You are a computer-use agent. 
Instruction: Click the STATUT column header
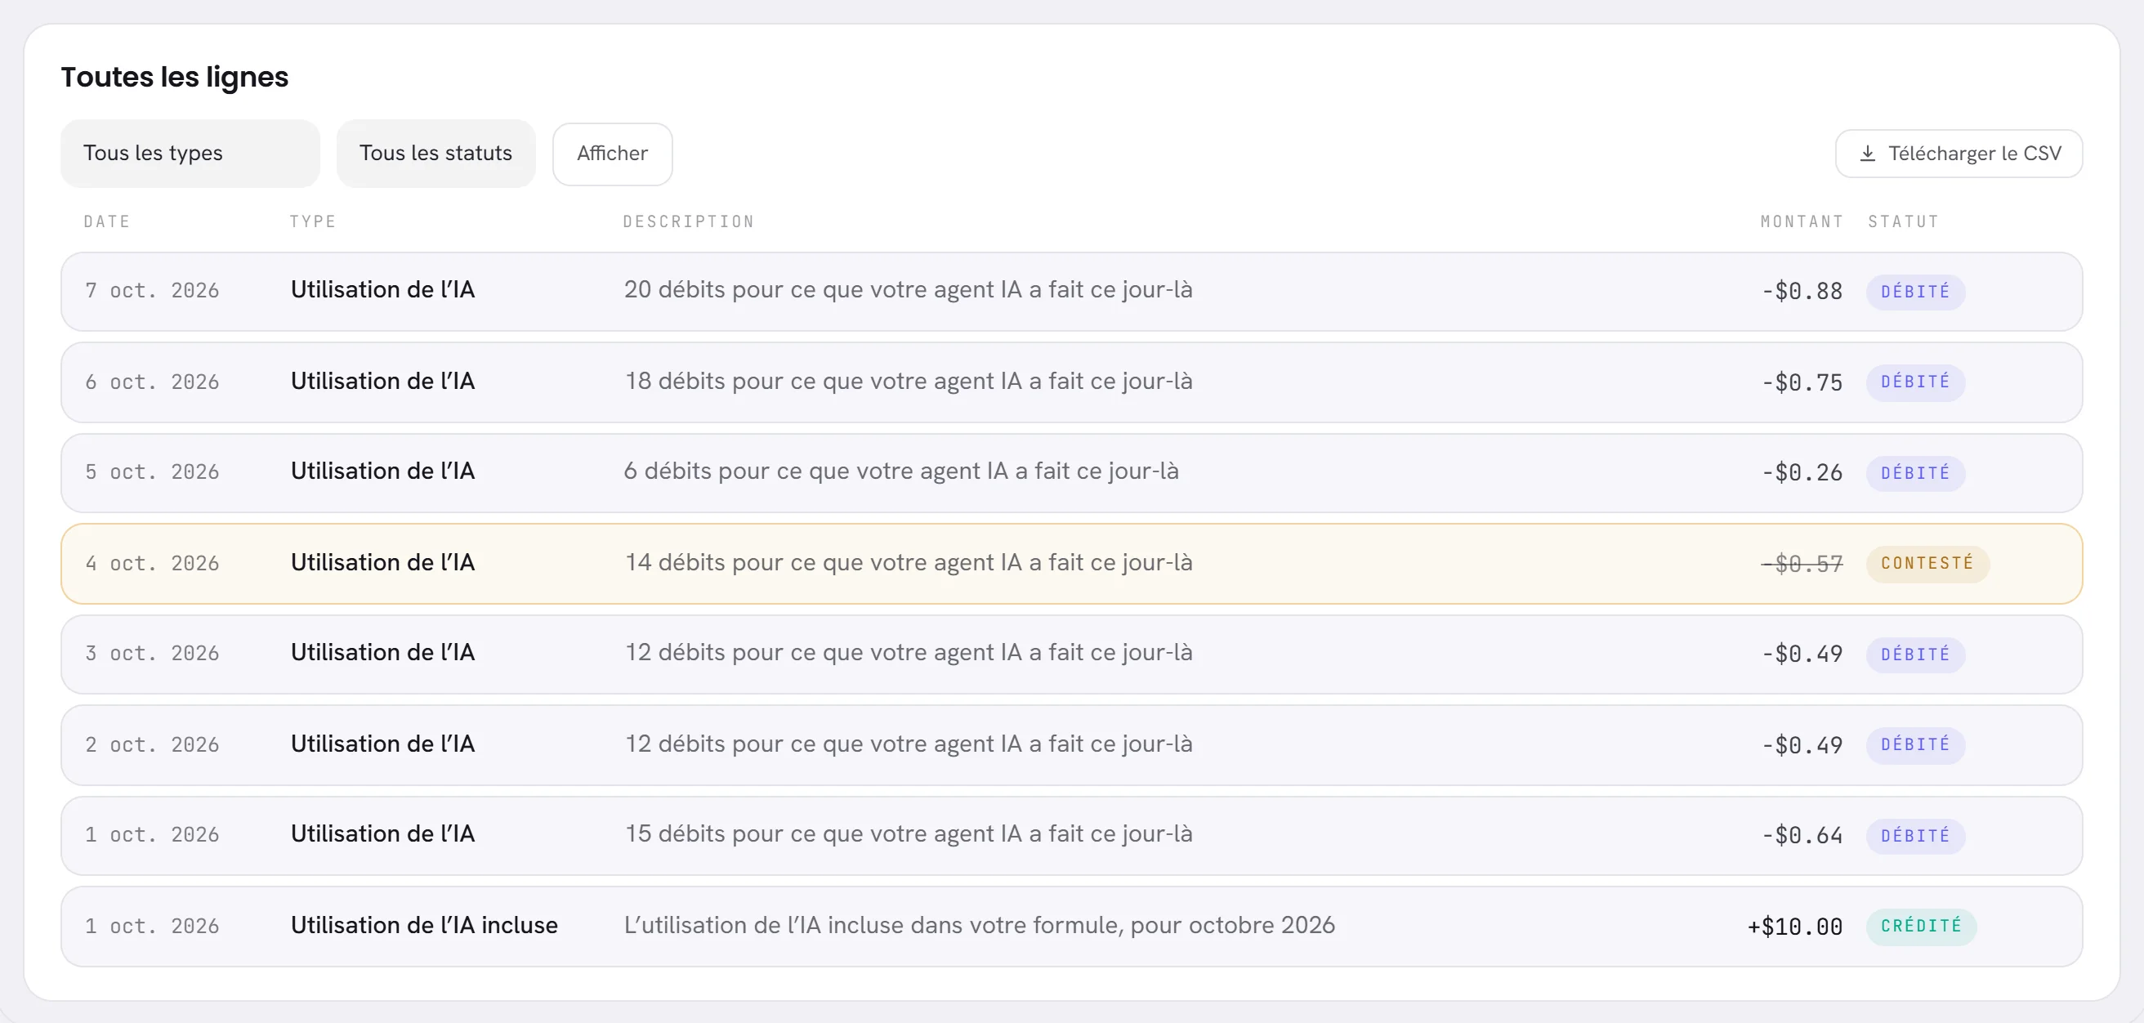1904,221
